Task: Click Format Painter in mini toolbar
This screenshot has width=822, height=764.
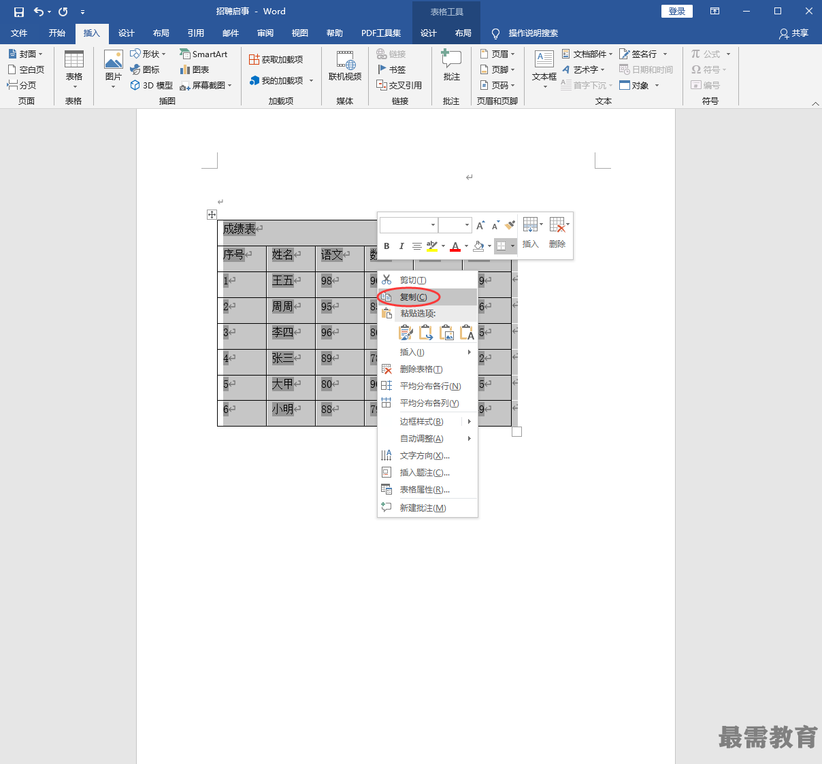Action: [510, 225]
